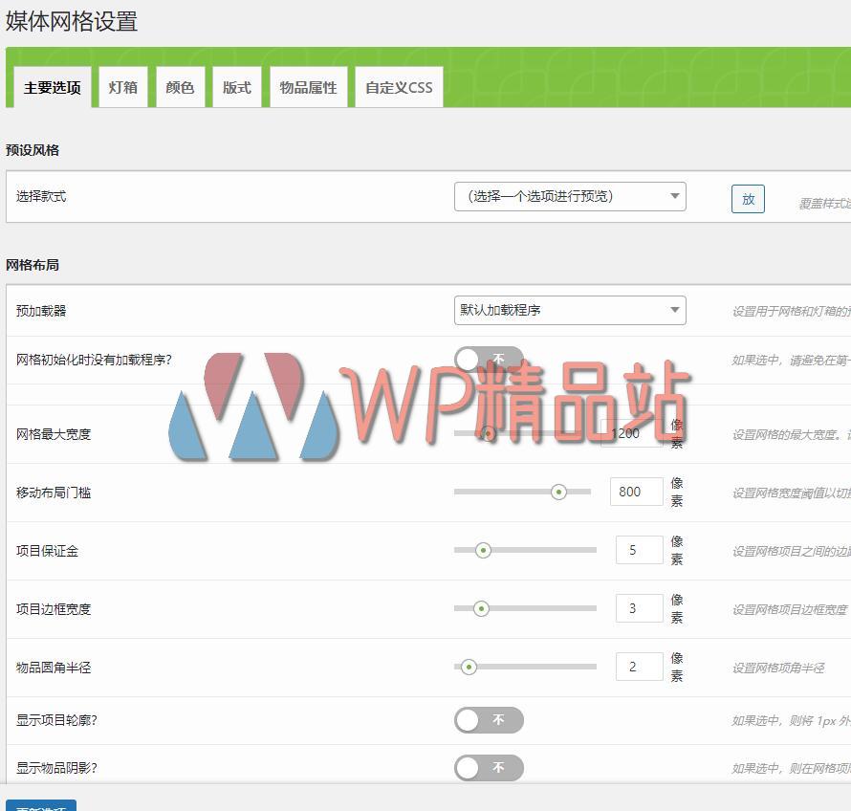Click the blue 更新选项 button

click(x=38, y=806)
